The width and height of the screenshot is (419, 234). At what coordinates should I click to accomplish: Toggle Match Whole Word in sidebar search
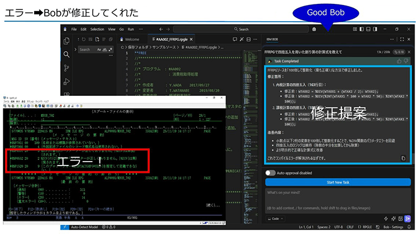105,50
